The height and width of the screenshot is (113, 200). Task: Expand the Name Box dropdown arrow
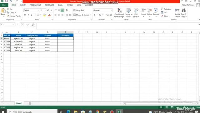pyautogui.click(x=14, y=24)
